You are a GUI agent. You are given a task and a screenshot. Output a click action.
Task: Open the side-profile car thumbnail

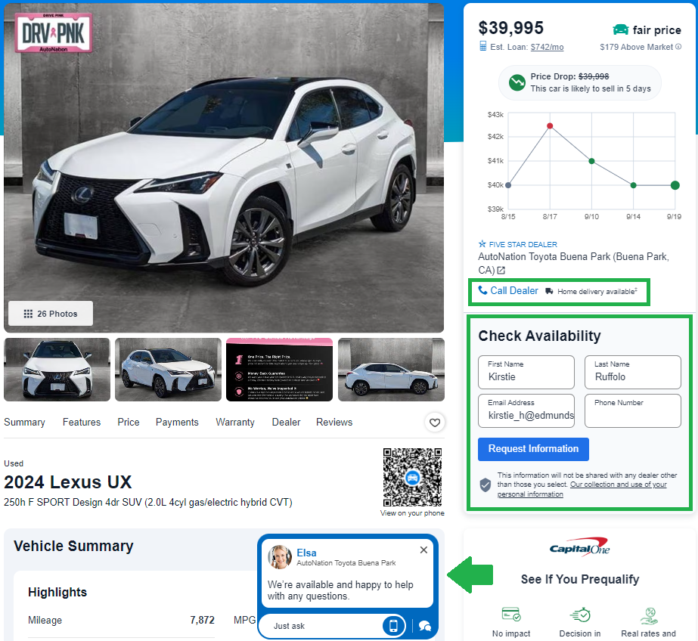pyautogui.click(x=391, y=370)
